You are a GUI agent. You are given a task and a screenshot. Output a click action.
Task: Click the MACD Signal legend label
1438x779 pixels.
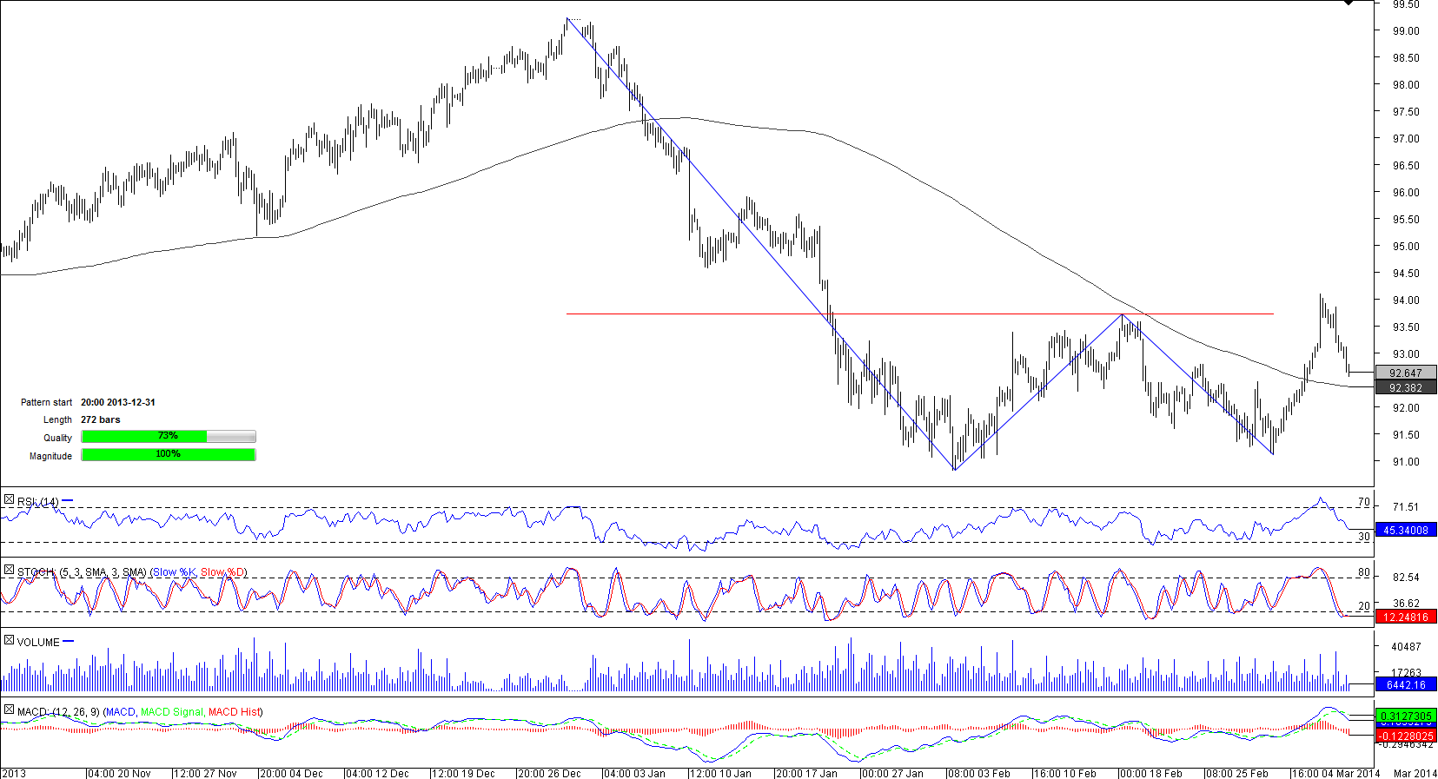172,712
